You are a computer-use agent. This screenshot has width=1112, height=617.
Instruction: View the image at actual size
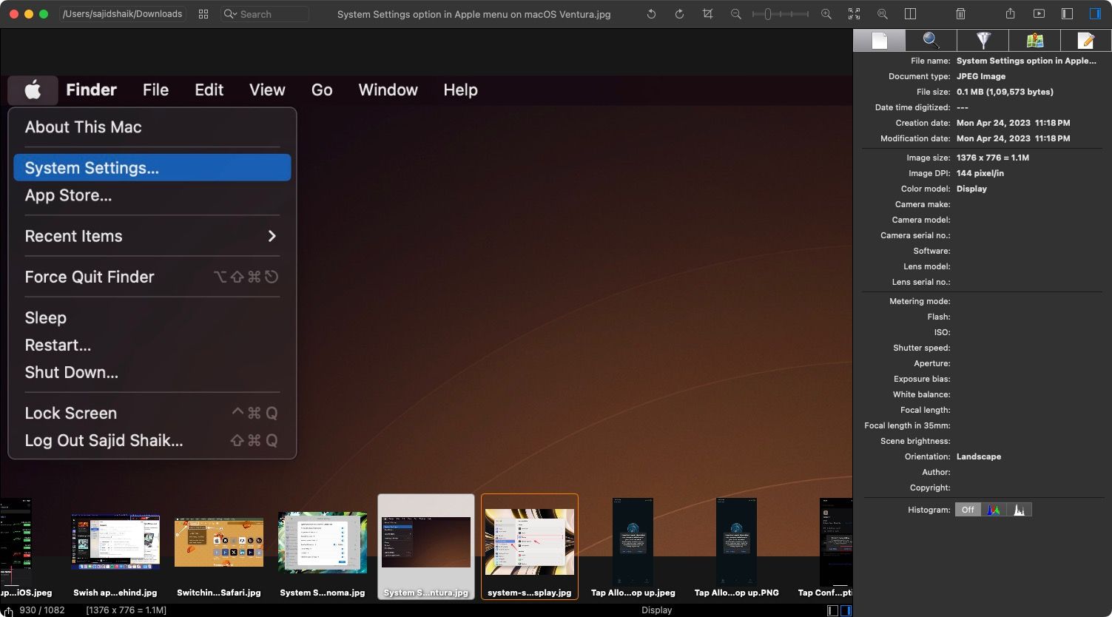(882, 13)
